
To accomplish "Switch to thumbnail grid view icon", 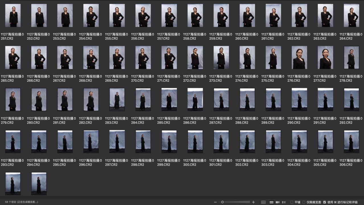I will [271, 202].
